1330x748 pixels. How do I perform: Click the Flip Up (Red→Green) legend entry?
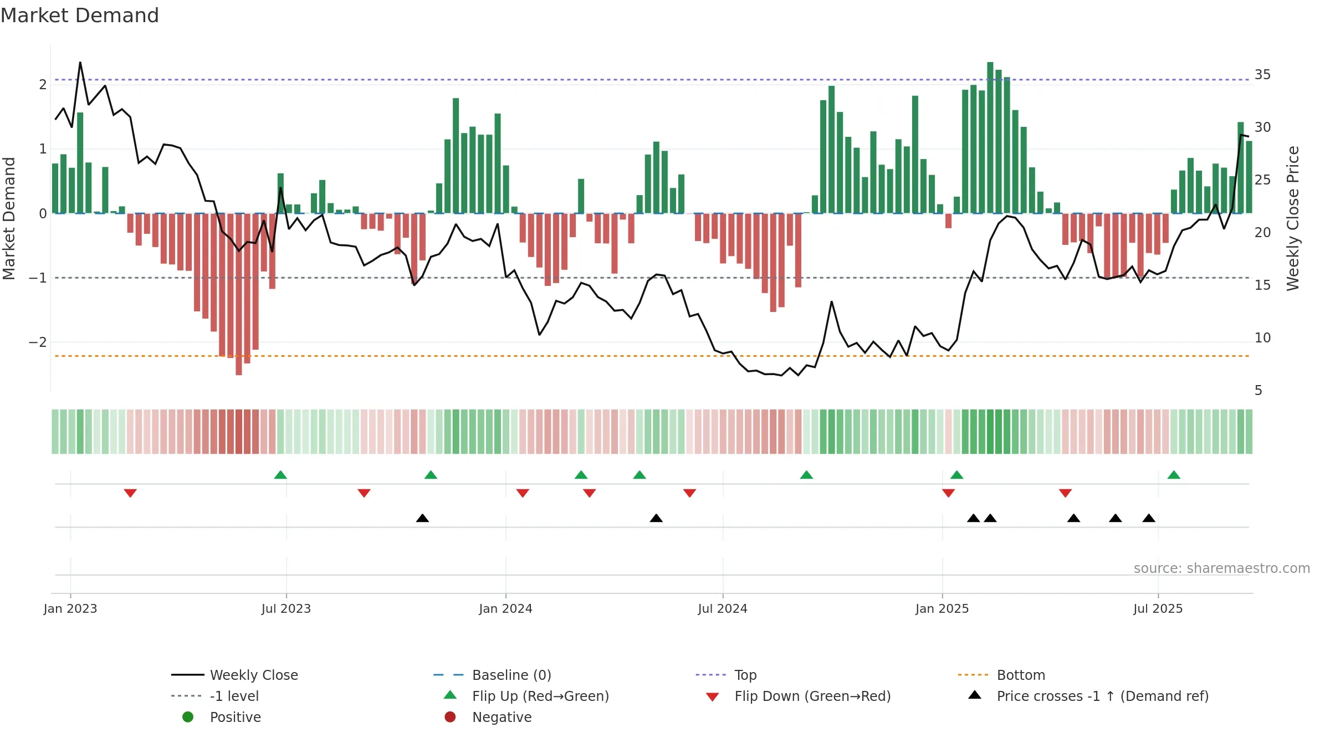[x=526, y=696]
